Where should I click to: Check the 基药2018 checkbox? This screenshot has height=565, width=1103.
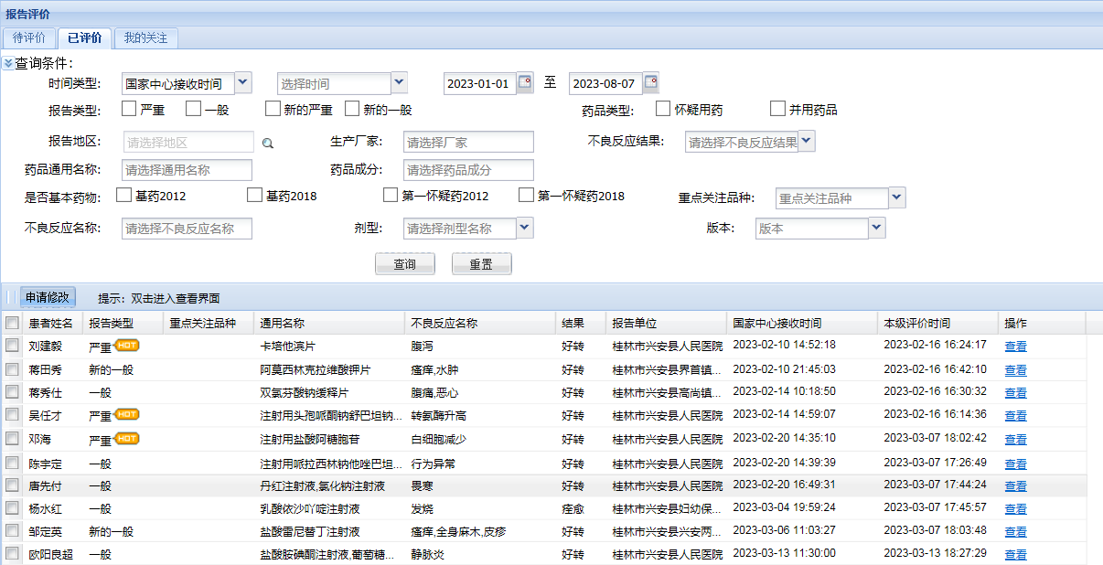254,195
